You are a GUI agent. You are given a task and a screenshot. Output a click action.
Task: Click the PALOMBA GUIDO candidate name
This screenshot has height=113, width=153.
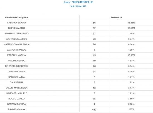click(x=16, y=61)
